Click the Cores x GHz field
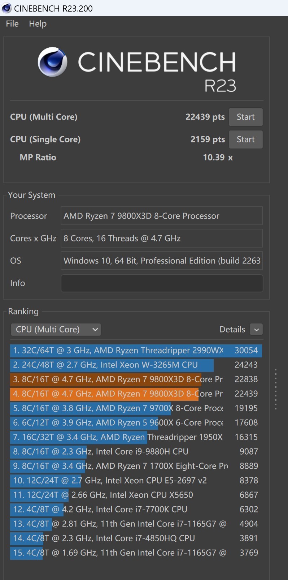 click(161, 238)
